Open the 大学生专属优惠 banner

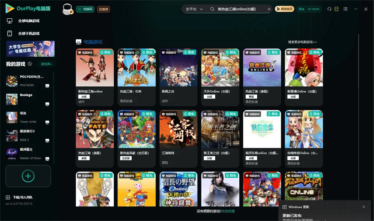30,49
